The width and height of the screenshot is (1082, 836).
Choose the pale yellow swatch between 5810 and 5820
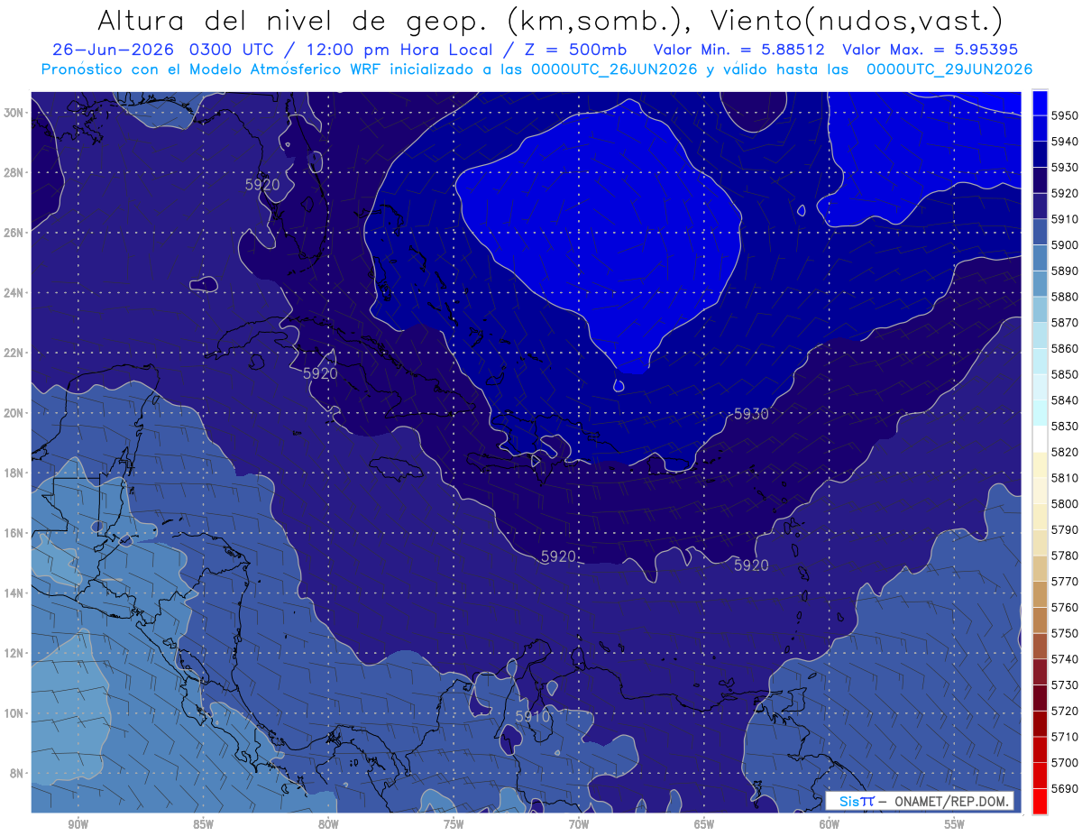[x=1040, y=464]
